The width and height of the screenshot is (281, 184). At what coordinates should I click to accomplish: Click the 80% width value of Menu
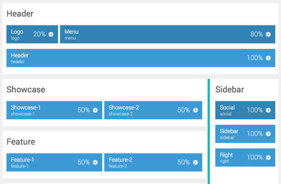click(x=256, y=34)
